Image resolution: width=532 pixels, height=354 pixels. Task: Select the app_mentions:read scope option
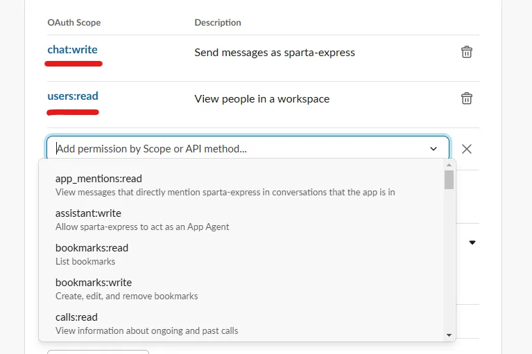pos(241,185)
